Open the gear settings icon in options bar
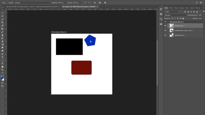The image size is (205, 115). click(105, 3)
